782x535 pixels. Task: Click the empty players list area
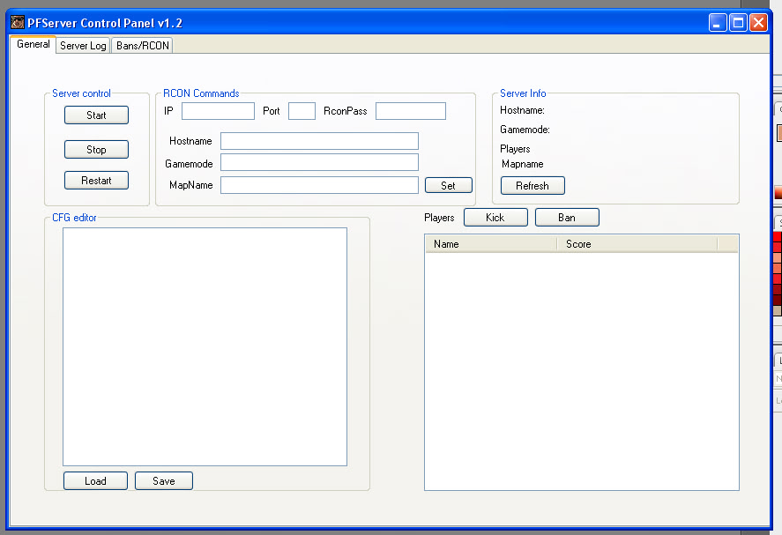coord(582,370)
